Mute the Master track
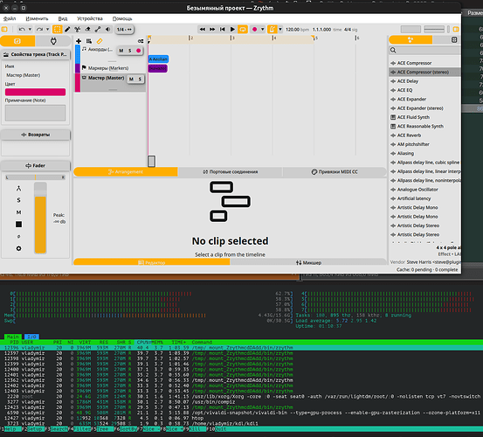The height and width of the screenshot is (437, 483). click(x=131, y=80)
